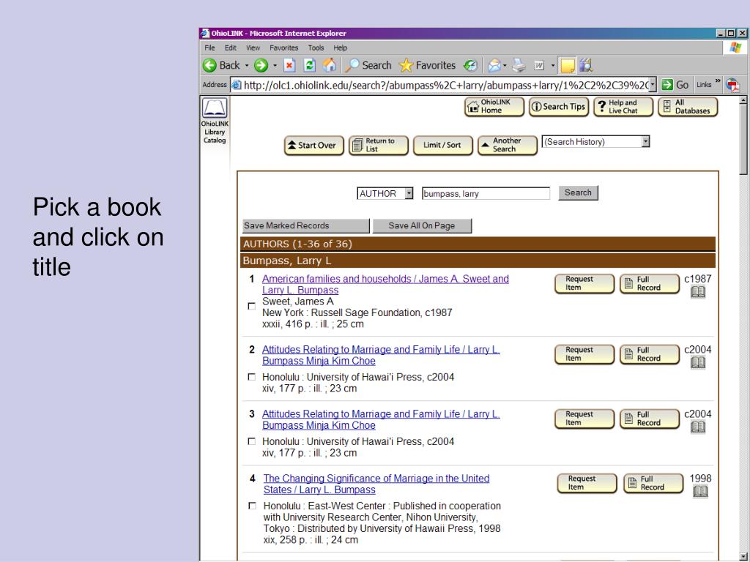The width and height of the screenshot is (750, 562).
Task: Mark checkbox for record 3 Attitudes Relating
Action: point(252,441)
